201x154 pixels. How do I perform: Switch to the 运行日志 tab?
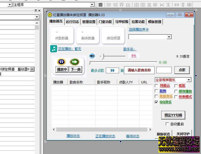[72, 22]
